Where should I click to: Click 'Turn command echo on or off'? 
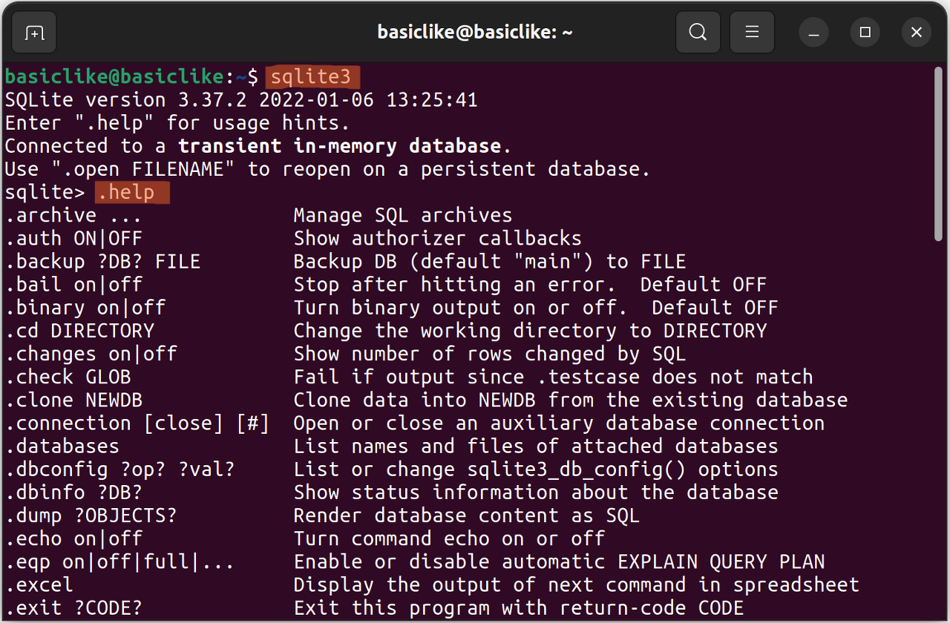[449, 538]
